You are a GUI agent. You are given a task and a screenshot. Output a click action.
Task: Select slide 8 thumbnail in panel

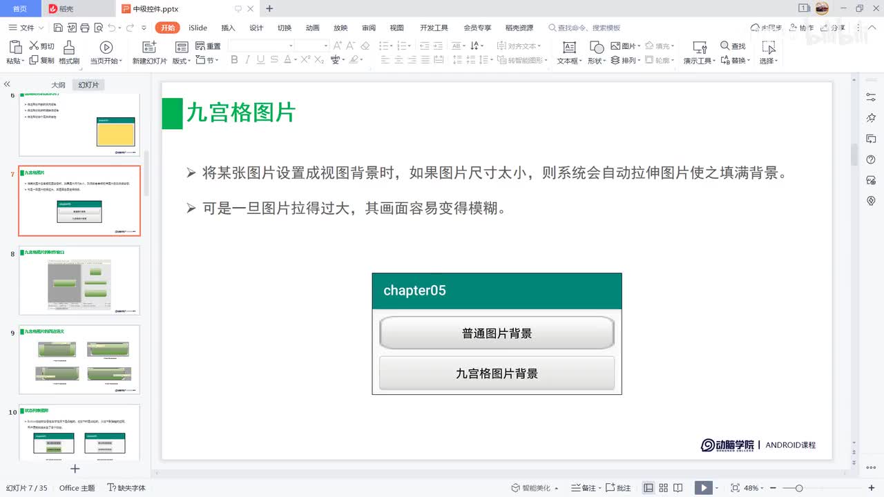coord(79,280)
